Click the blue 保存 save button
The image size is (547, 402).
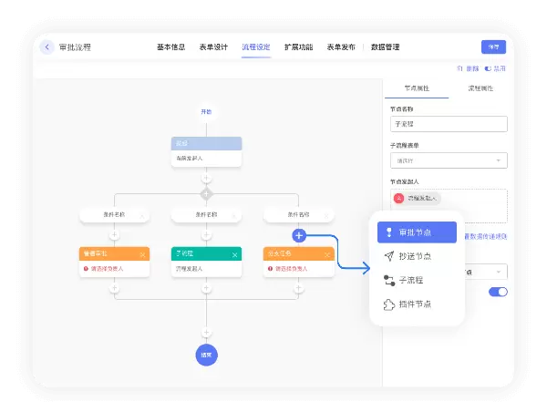click(493, 47)
